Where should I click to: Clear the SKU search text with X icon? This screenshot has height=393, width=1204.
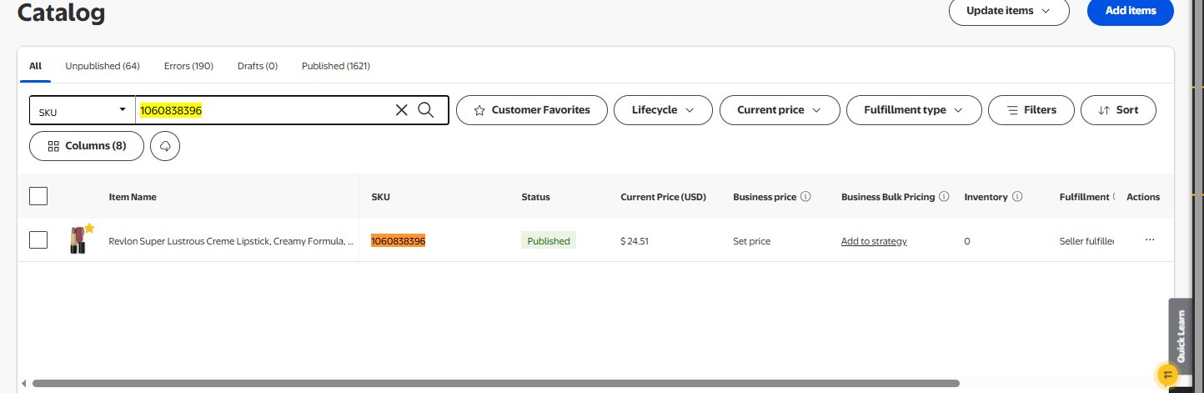(x=402, y=110)
